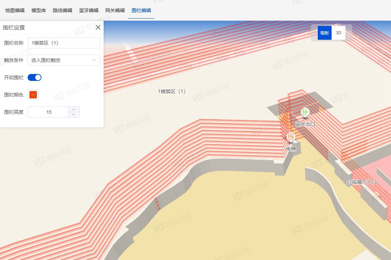Click the c1临展厅入口 map label

[362, 182]
